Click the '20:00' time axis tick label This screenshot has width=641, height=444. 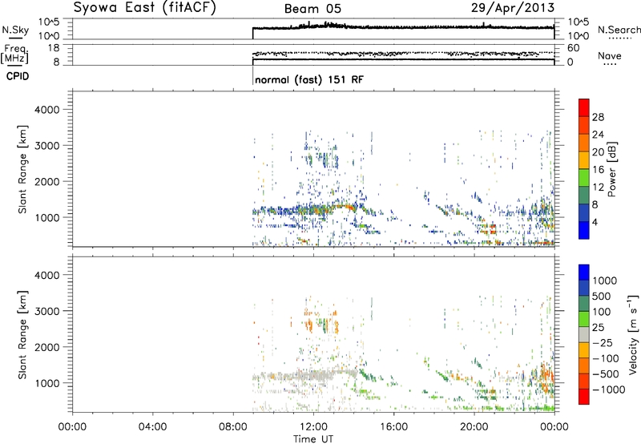pyautogui.click(x=474, y=427)
